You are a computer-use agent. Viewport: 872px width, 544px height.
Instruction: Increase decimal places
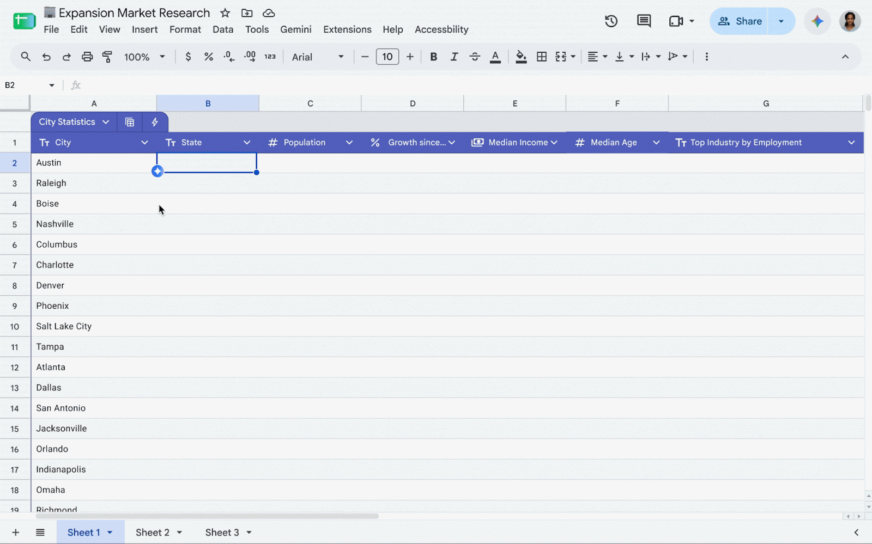(250, 57)
